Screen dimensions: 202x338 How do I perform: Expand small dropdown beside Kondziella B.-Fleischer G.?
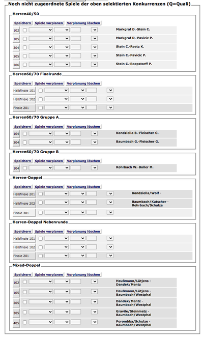[95, 133]
